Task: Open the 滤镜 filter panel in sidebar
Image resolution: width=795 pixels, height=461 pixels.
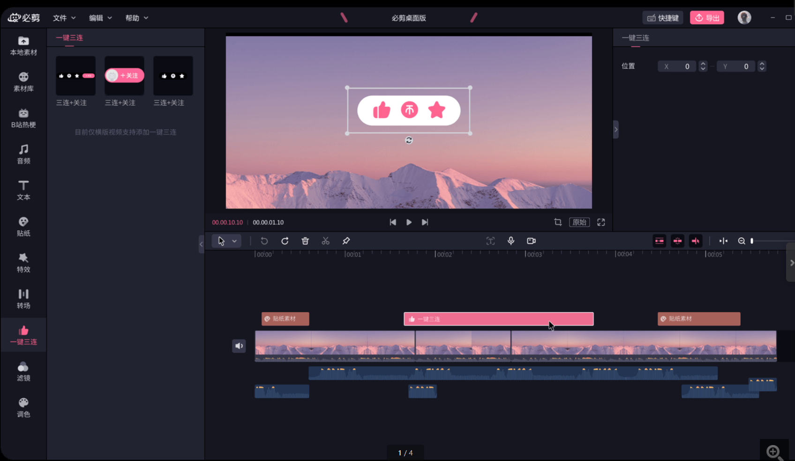Action: click(x=23, y=371)
